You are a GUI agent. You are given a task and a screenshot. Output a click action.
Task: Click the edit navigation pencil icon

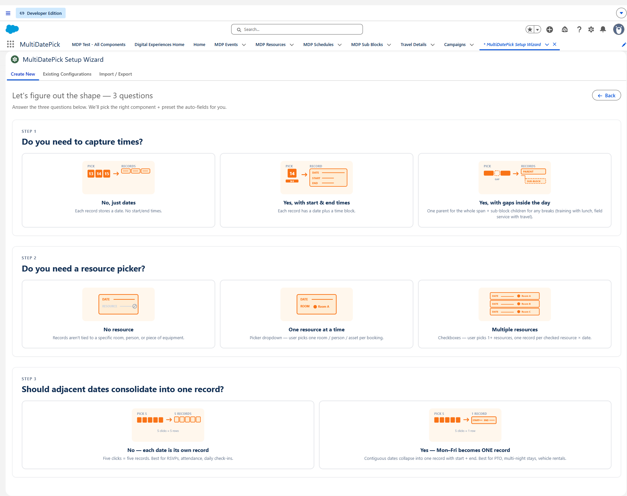point(623,45)
